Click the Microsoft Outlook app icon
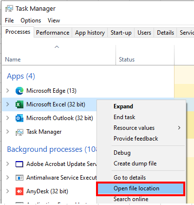The width and height of the screenshot is (194, 205). pyautogui.click(x=19, y=118)
